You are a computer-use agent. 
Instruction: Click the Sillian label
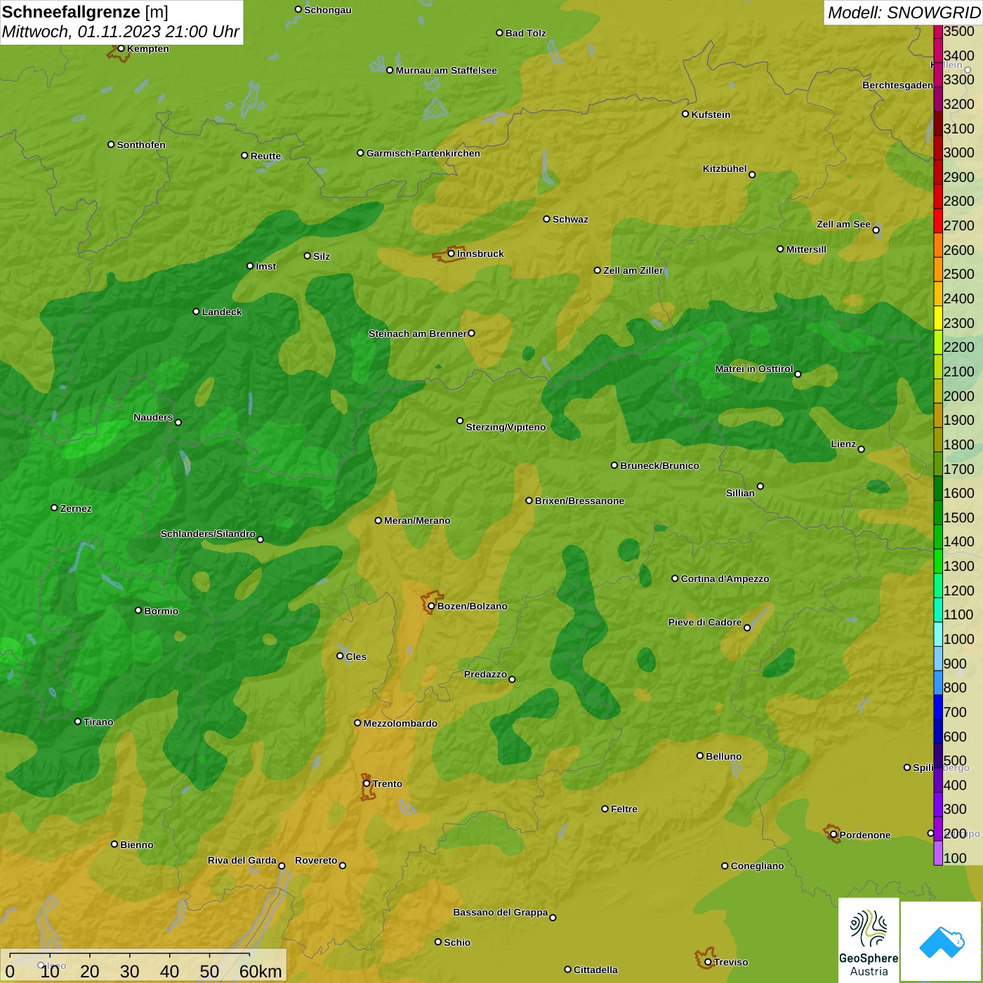pyautogui.click(x=740, y=493)
